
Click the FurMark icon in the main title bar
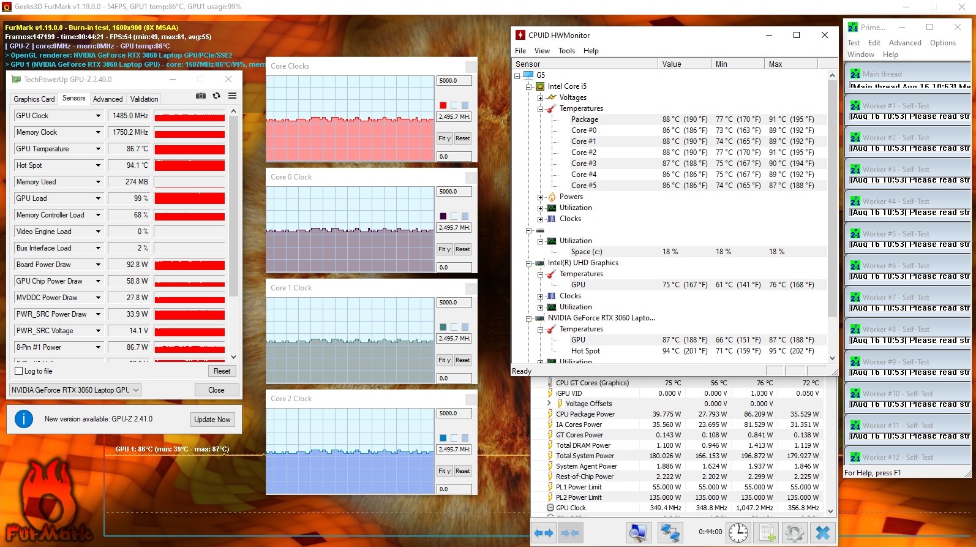pyautogui.click(x=7, y=7)
